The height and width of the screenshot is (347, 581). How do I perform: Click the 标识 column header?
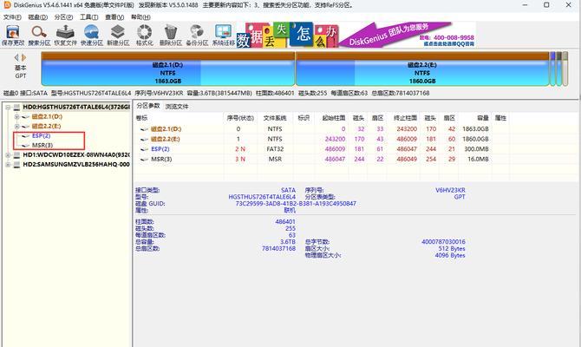(x=304, y=118)
